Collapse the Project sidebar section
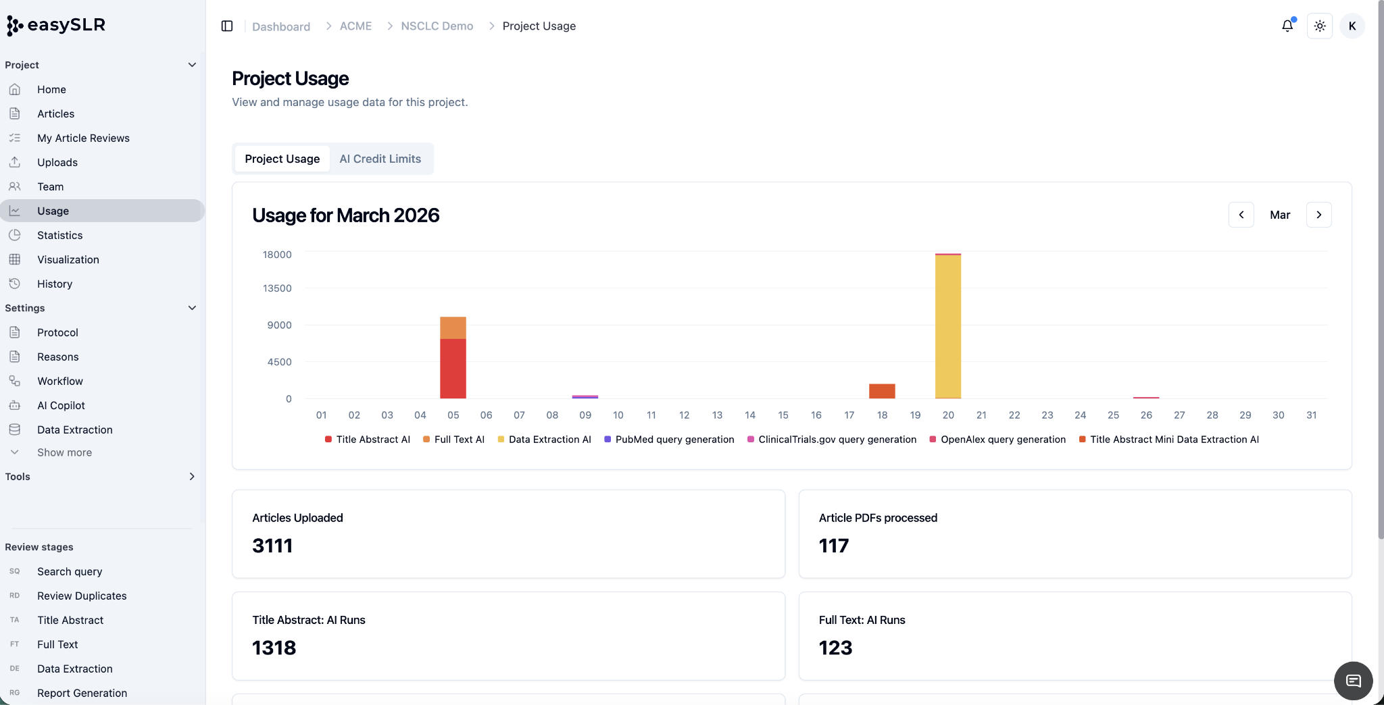 click(x=192, y=65)
